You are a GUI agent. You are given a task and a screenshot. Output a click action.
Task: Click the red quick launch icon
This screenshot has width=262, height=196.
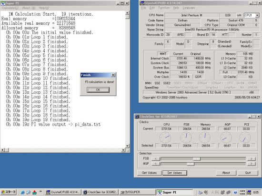click(34, 192)
